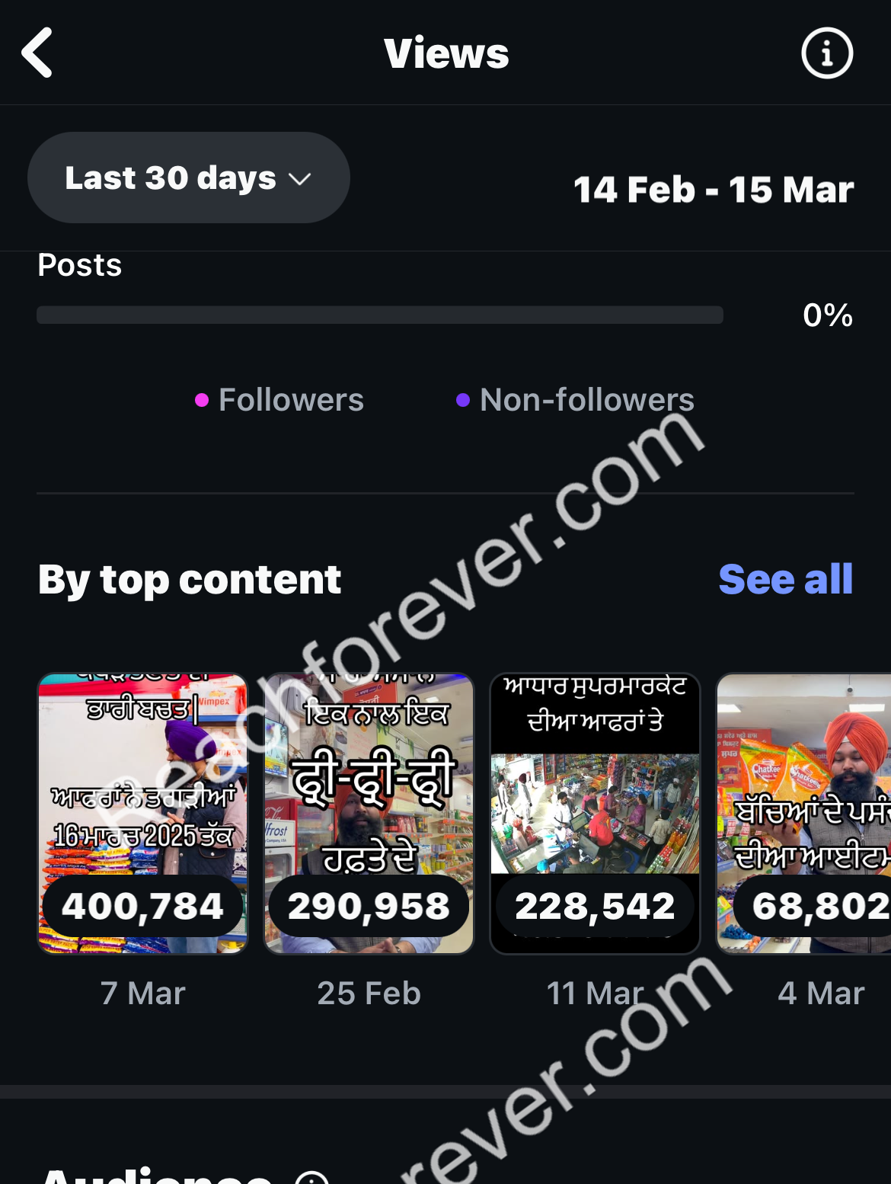Select the 7 Mar date label
Image resolution: width=891 pixels, height=1184 pixels.
(143, 993)
